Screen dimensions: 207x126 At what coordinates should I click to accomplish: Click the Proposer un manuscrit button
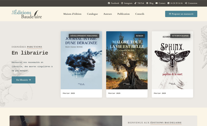pyautogui.click(x=181, y=14)
